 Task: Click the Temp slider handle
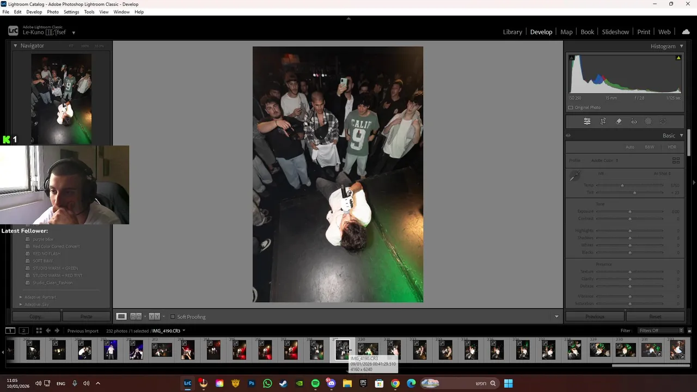(x=622, y=186)
